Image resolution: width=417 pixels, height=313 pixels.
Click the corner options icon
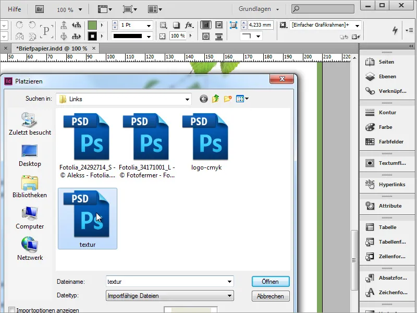(233, 25)
